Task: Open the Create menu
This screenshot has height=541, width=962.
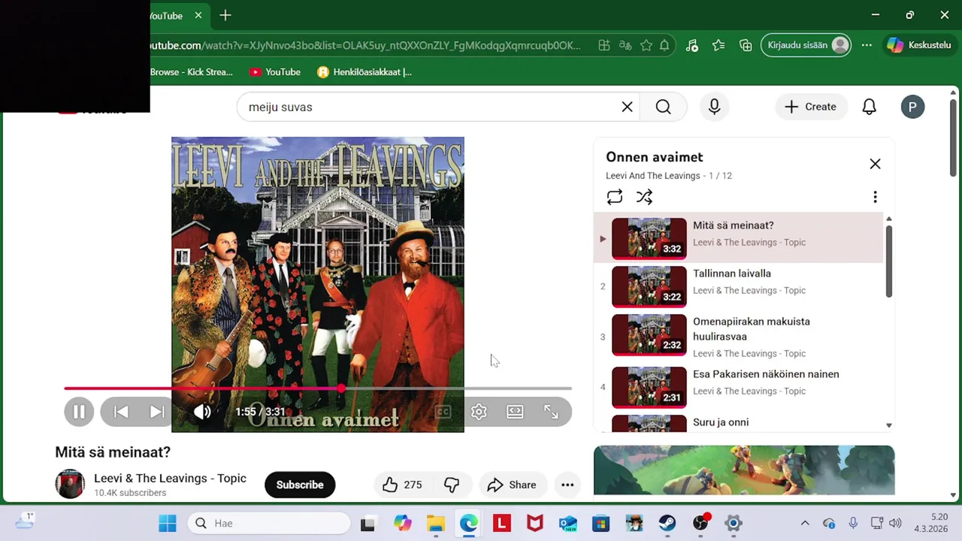Action: tap(810, 107)
